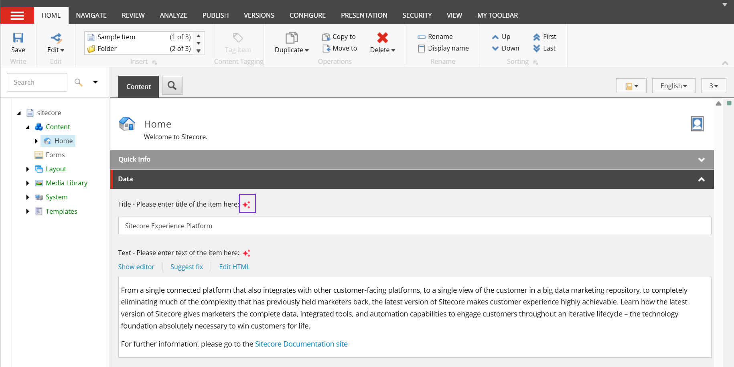734x367 pixels.
Task: Click the tree Search input field
Action: click(37, 82)
